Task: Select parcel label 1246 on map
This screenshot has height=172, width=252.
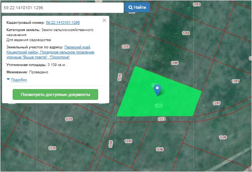Action: (x=160, y=149)
